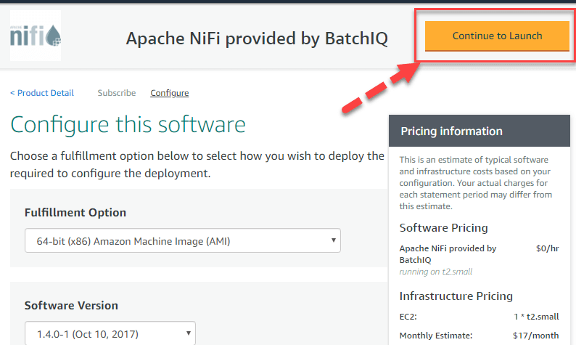
Task: Select the Subscribe breadcrumb step
Action: (116, 93)
